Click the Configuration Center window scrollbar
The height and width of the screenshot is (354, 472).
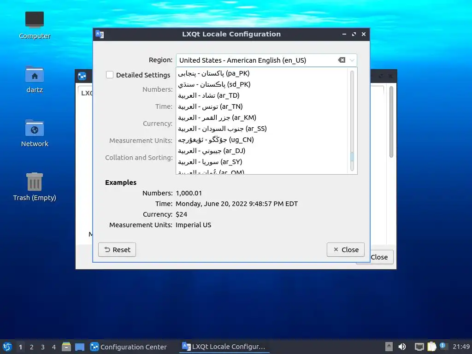click(391, 122)
